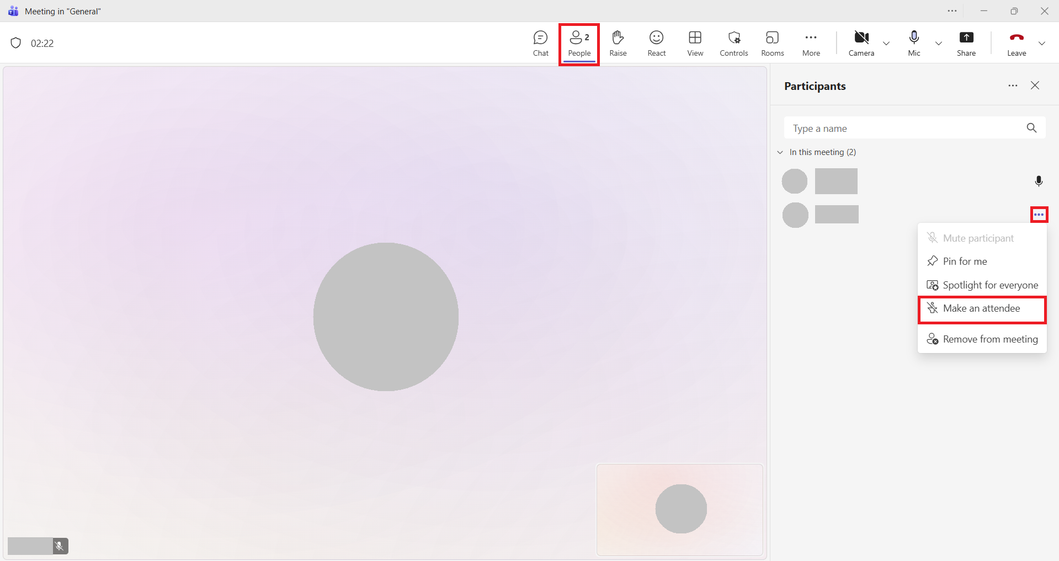Click the Share screen icon

point(966,44)
